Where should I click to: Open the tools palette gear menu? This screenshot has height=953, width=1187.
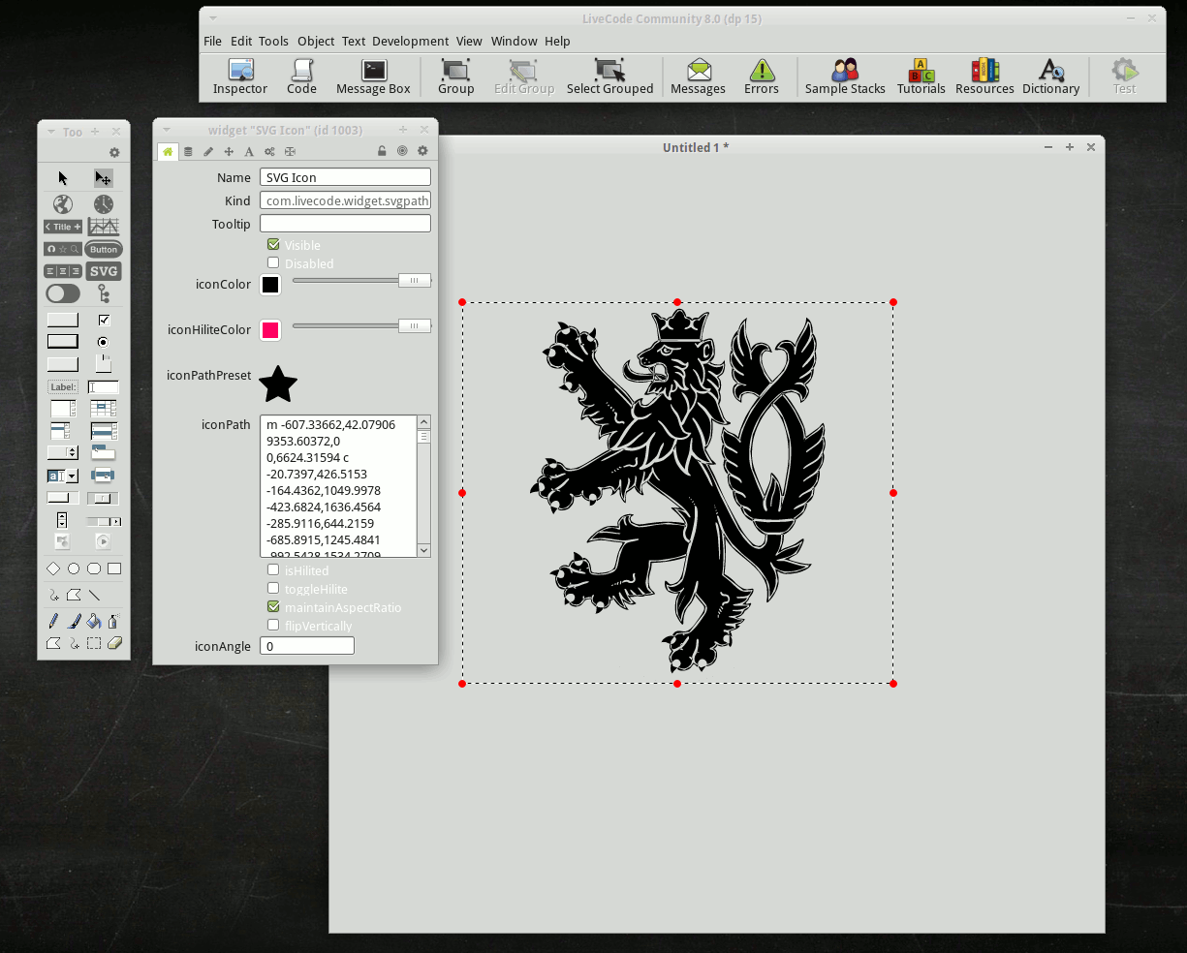click(114, 153)
